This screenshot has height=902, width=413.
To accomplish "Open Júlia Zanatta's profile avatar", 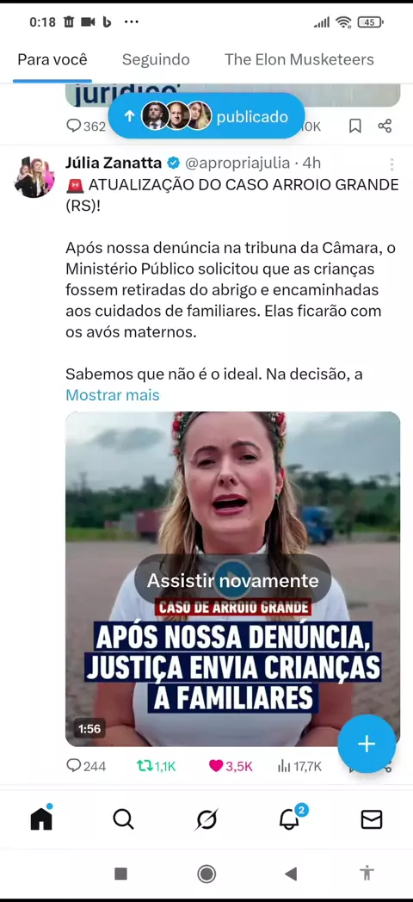I will tap(34, 177).
